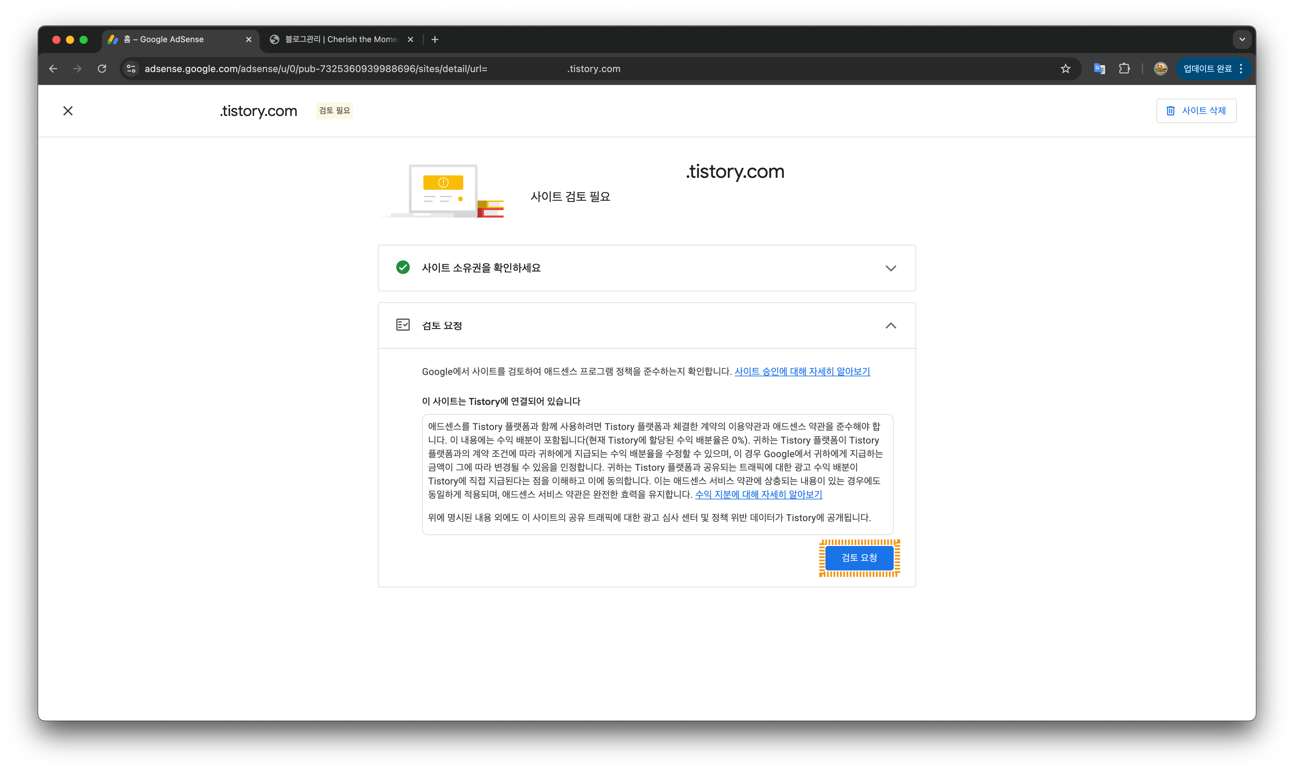1294x771 pixels.
Task: Close the site detail panel with X
Action: point(68,111)
